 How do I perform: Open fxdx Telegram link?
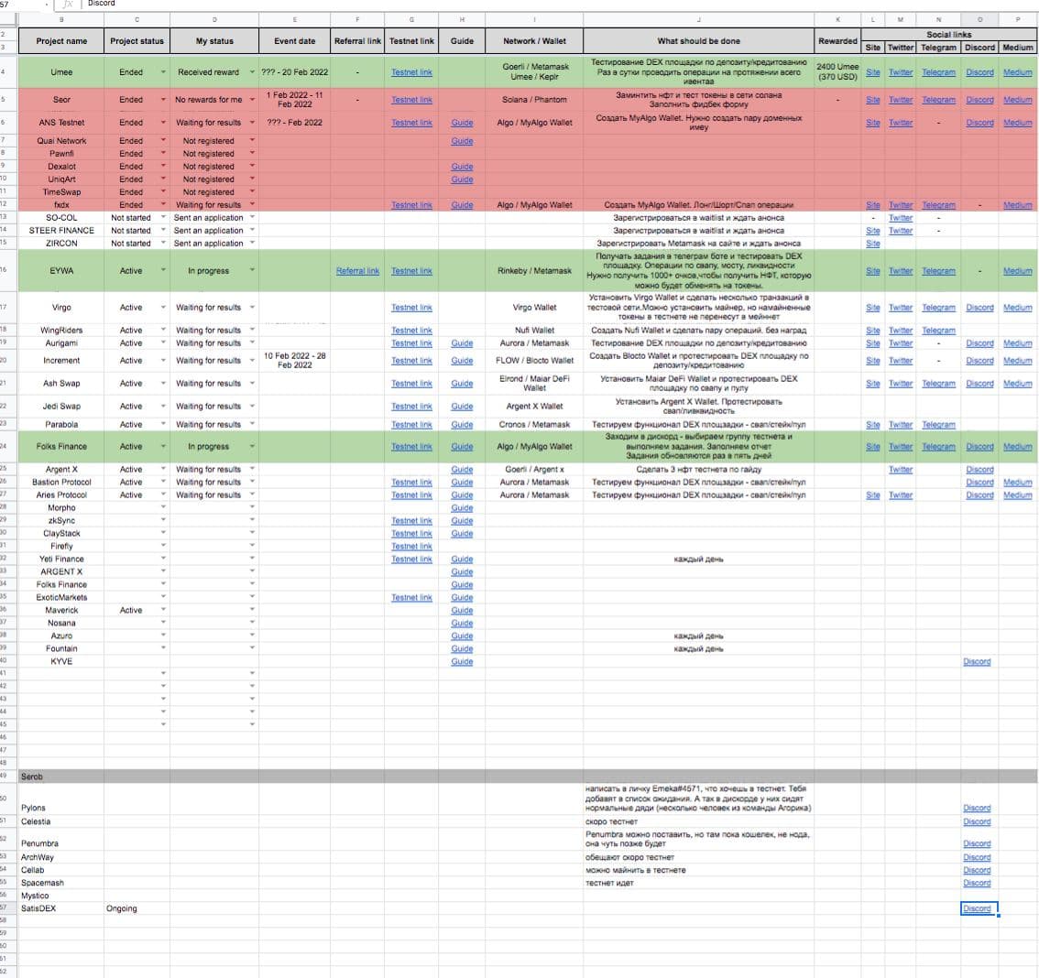(x=939, y=205)
